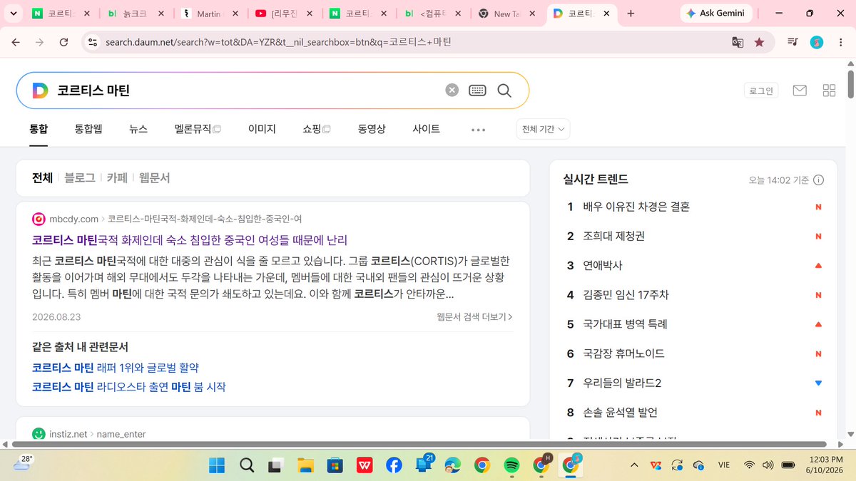Select the 이미지 search tab
This screenshot has height=481, width=856.
pyautogui.click(x=262, y=129)
